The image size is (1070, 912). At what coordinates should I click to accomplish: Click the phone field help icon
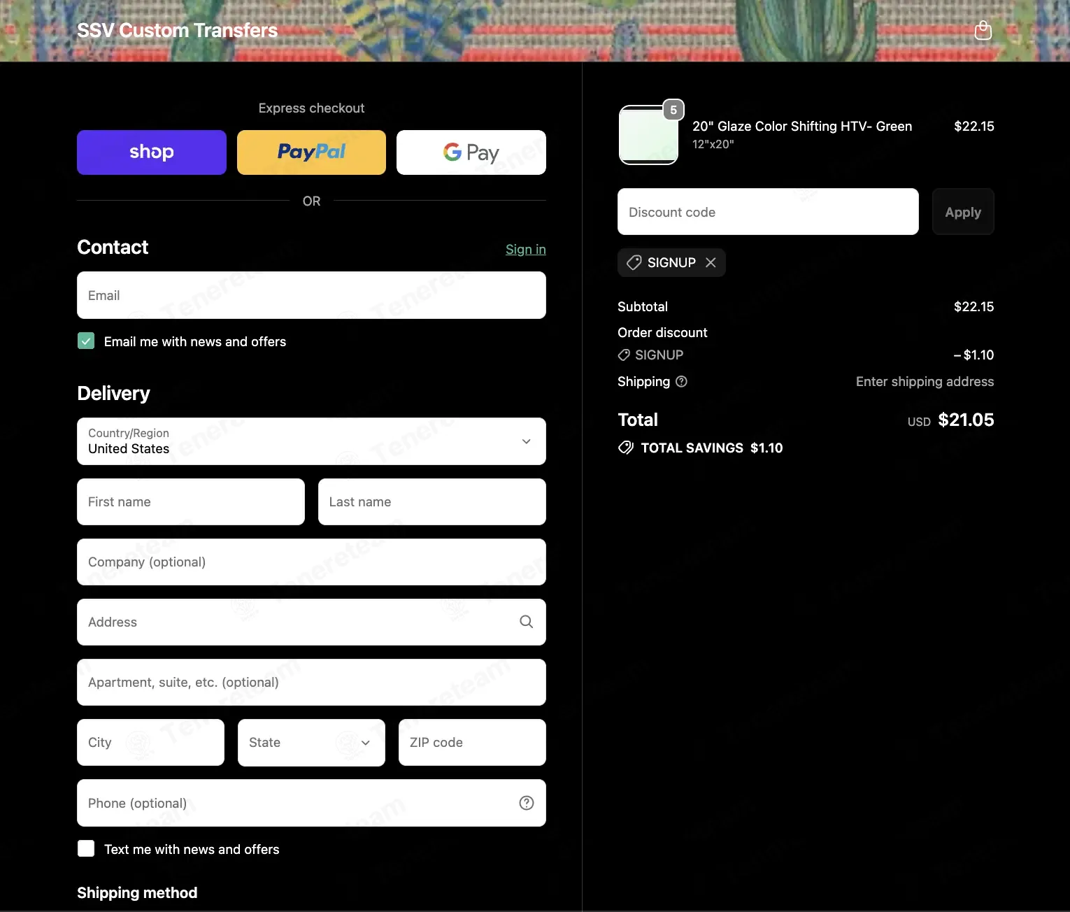pos(526,803)
